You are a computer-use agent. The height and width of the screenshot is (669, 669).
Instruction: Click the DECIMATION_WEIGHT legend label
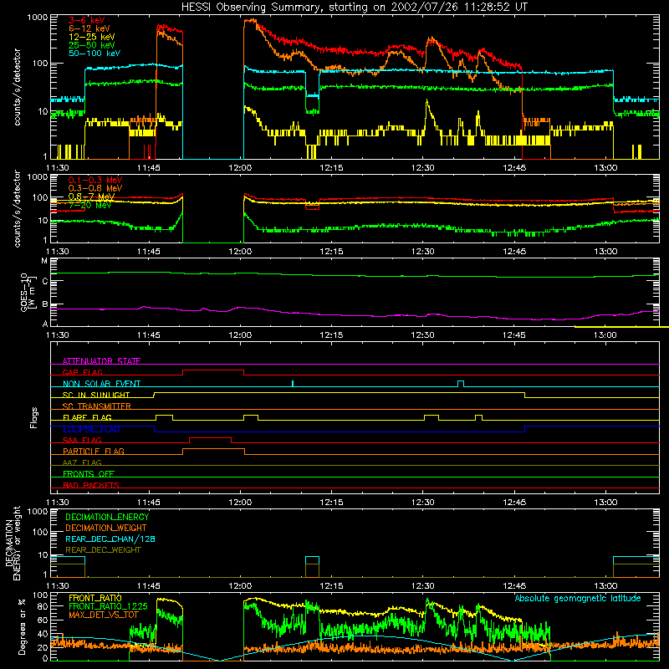[106, 528]
